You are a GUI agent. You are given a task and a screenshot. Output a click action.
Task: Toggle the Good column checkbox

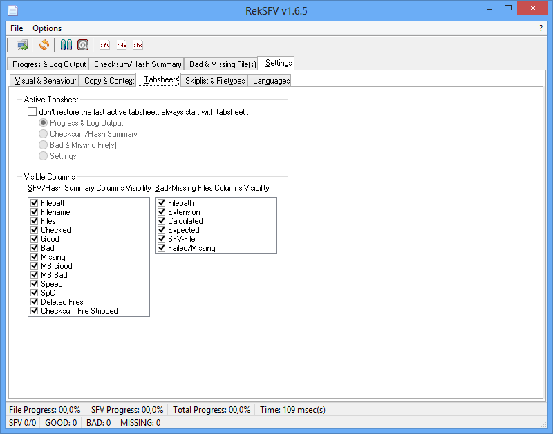pyautogui.click(x=34, y=238)
